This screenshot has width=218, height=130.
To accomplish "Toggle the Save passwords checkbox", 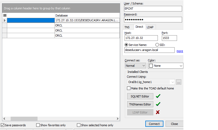I will (3, 125).
